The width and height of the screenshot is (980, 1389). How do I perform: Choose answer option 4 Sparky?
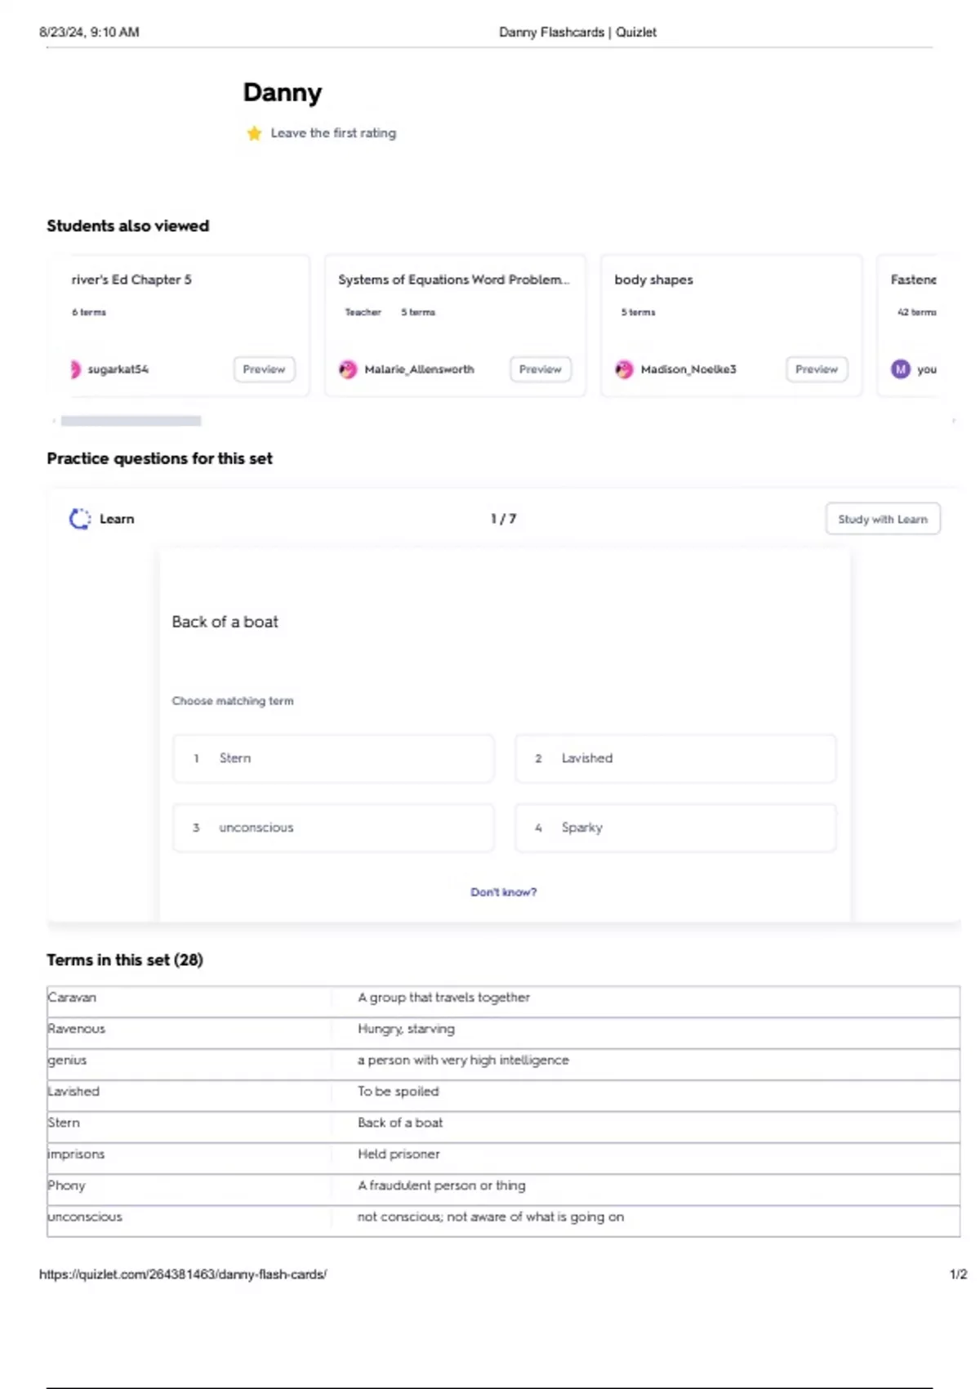(675, 828)
